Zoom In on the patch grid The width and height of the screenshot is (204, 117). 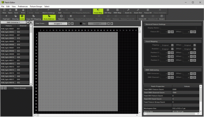[x=128, y=11]
